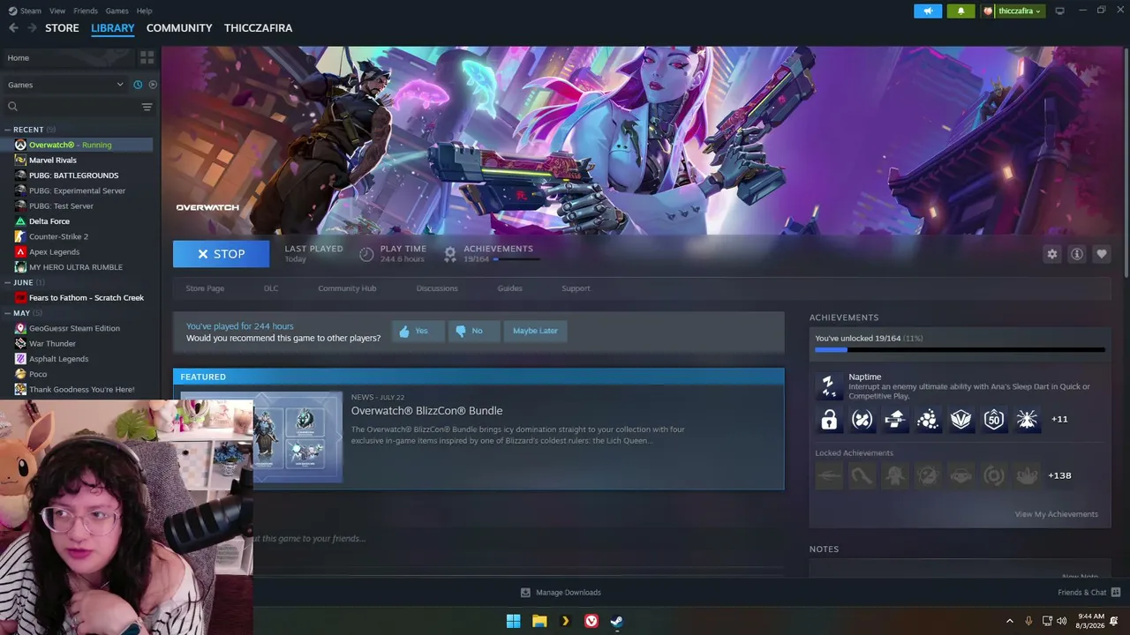Click the unlocked achievements progress bar
Image resolution: width=1130 pixels, height=635 pixels.
[960, 350]
